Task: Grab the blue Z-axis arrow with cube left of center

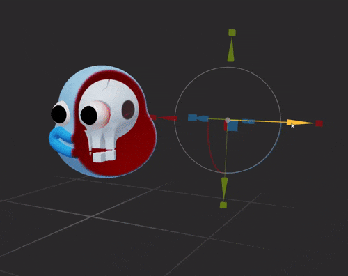Action: 198,118
